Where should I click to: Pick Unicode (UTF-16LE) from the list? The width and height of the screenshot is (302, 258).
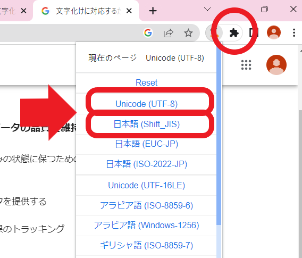(x=147, y=185)
